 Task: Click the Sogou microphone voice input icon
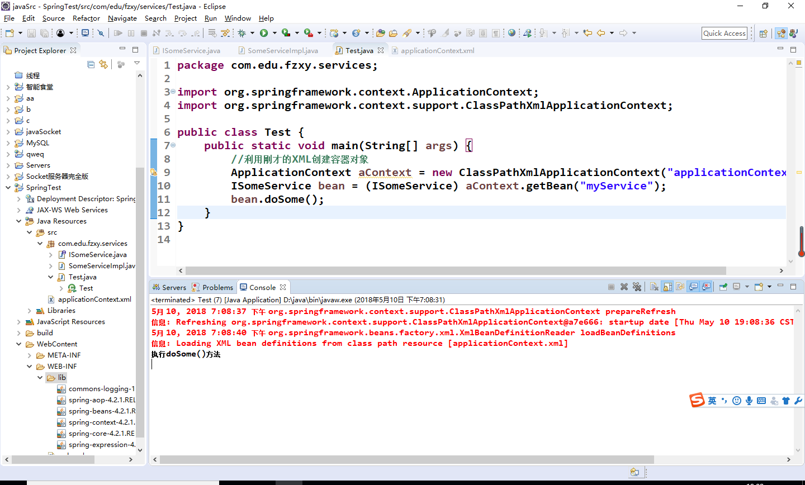749,401
